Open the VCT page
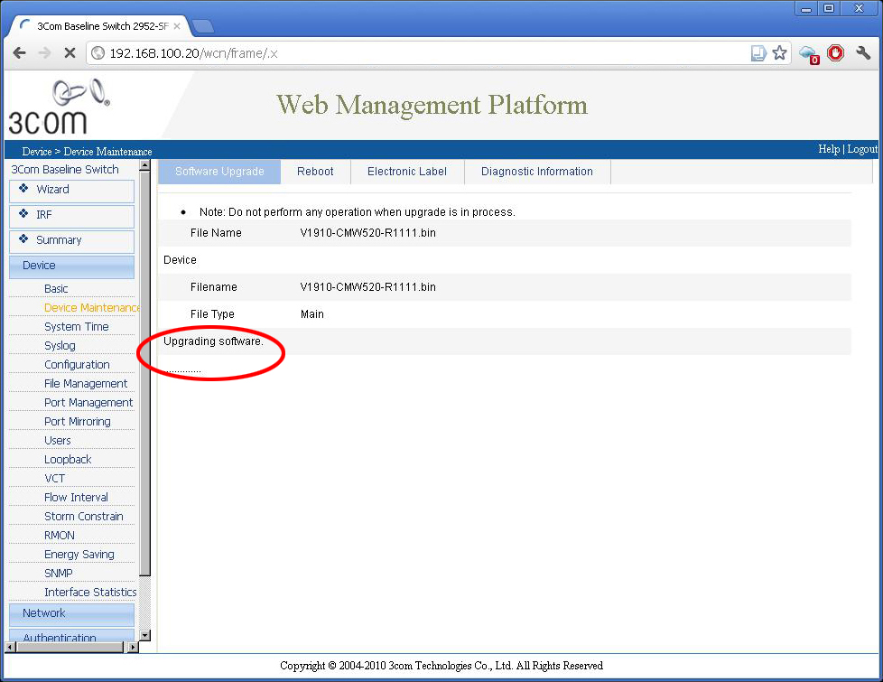 coord(55,479)
